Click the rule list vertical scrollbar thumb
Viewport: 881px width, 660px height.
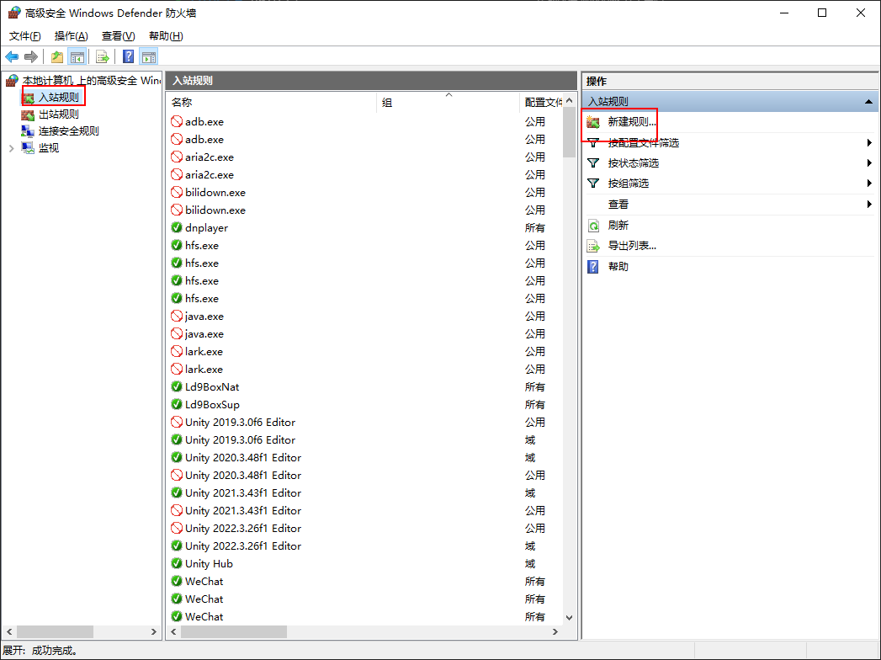coord(569,133)
